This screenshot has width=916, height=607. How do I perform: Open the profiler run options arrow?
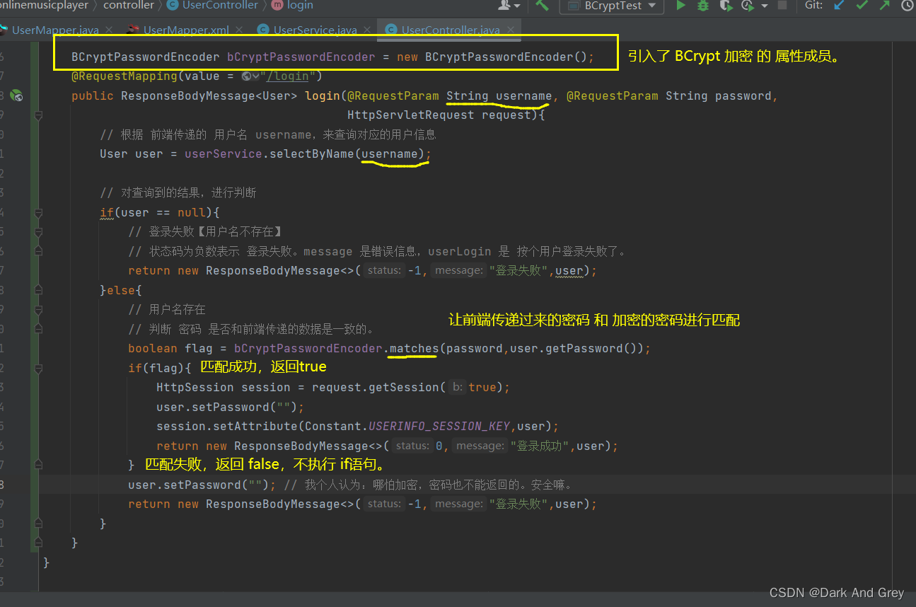764,6
